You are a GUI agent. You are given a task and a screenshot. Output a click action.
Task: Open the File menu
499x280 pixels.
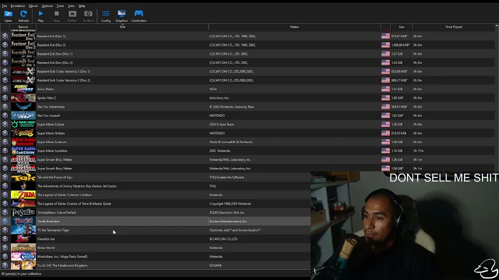4,6
